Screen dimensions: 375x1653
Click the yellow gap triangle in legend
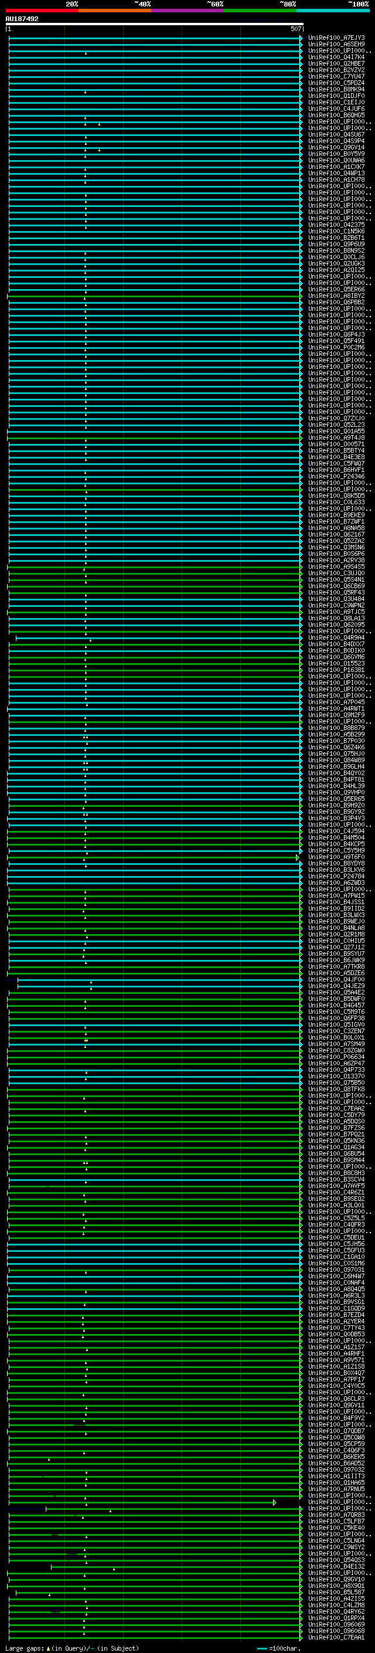[x=48, y=1648]
